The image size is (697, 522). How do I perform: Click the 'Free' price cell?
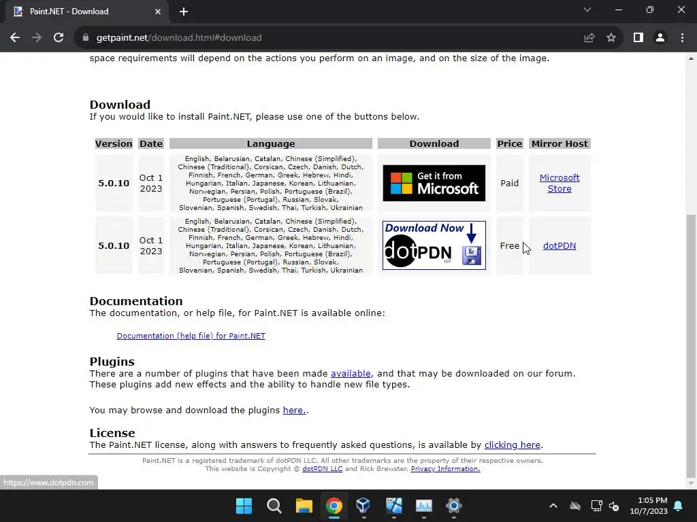[x=509, y=245]
